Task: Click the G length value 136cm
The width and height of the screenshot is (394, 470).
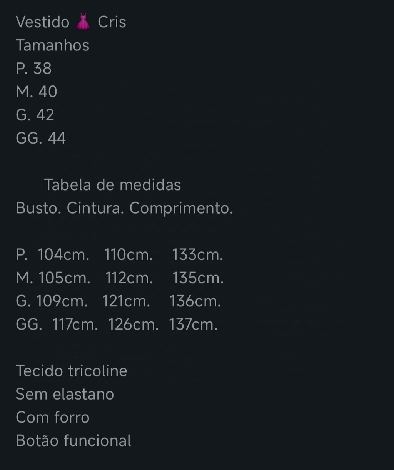Action: [195, 301]
